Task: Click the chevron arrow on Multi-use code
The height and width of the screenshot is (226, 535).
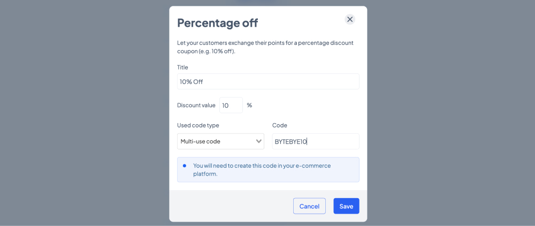Action: (x=258, y=141)
